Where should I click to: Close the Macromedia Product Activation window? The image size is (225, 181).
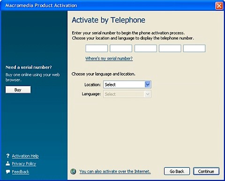[219, 6]
